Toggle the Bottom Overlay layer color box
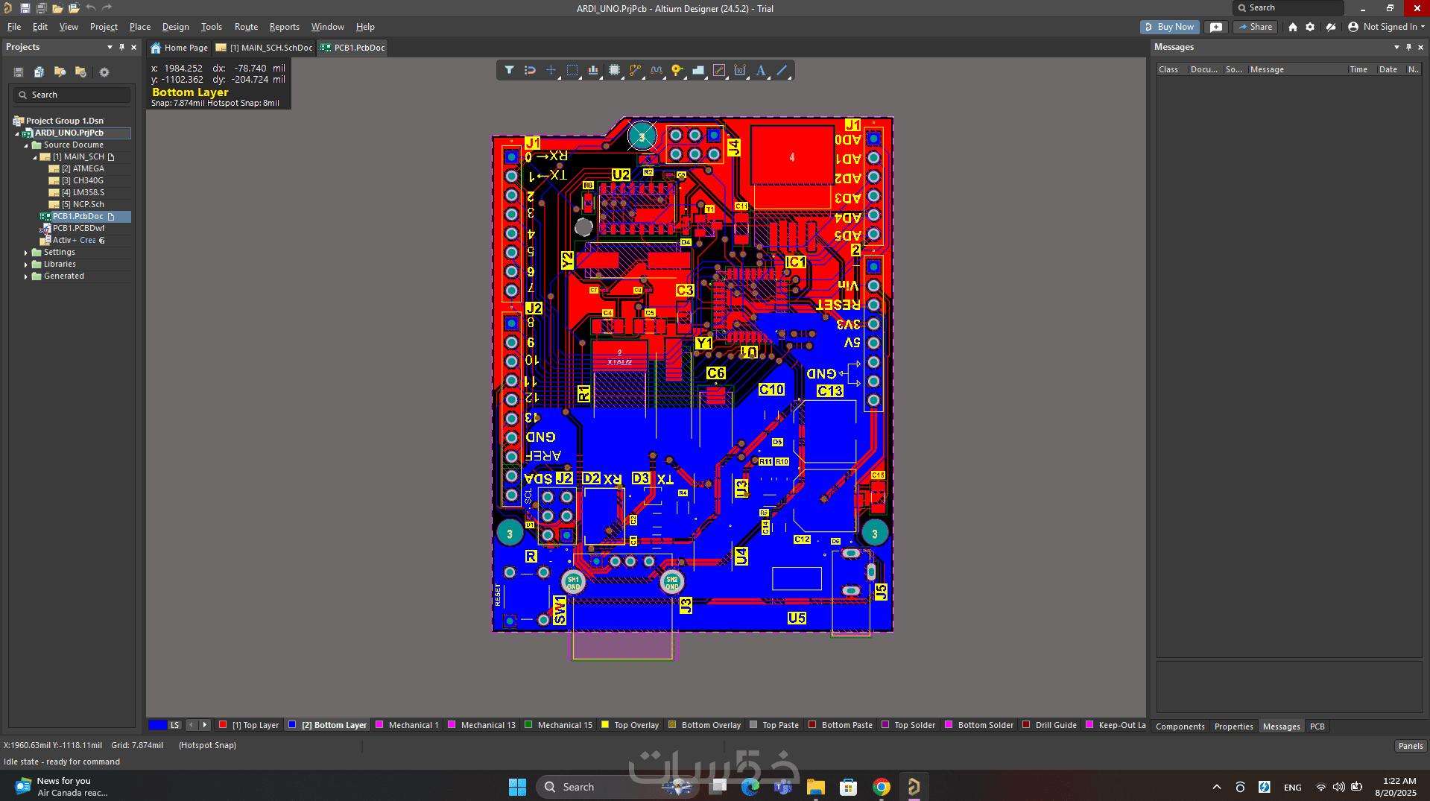This screenshot has width=1430, height=801. 672,725
